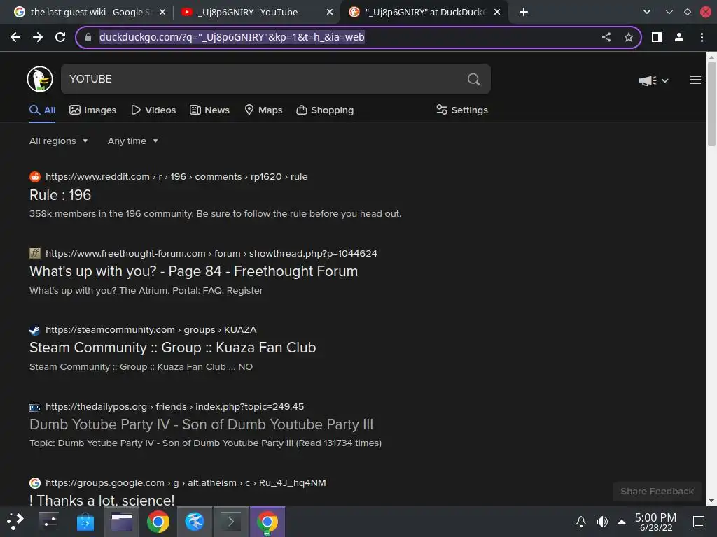Switch to Images results

point(93,110)
